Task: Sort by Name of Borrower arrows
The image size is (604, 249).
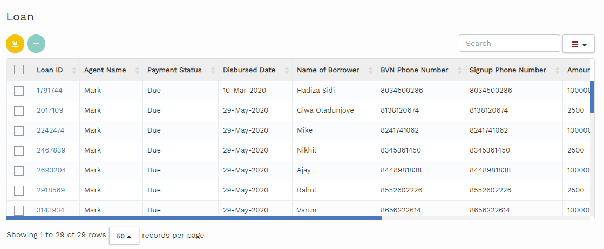Action: (370, 70)
